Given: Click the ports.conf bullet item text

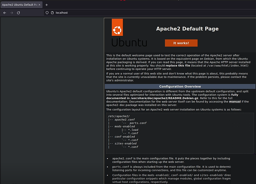Looking at the screenshot, I should [x=171, y=168].
